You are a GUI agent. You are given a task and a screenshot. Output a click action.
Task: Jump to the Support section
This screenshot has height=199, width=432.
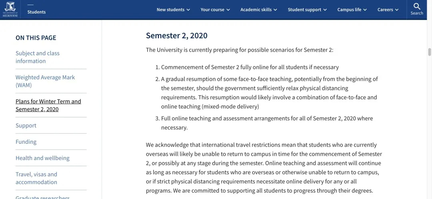click(x=26, y=125)
